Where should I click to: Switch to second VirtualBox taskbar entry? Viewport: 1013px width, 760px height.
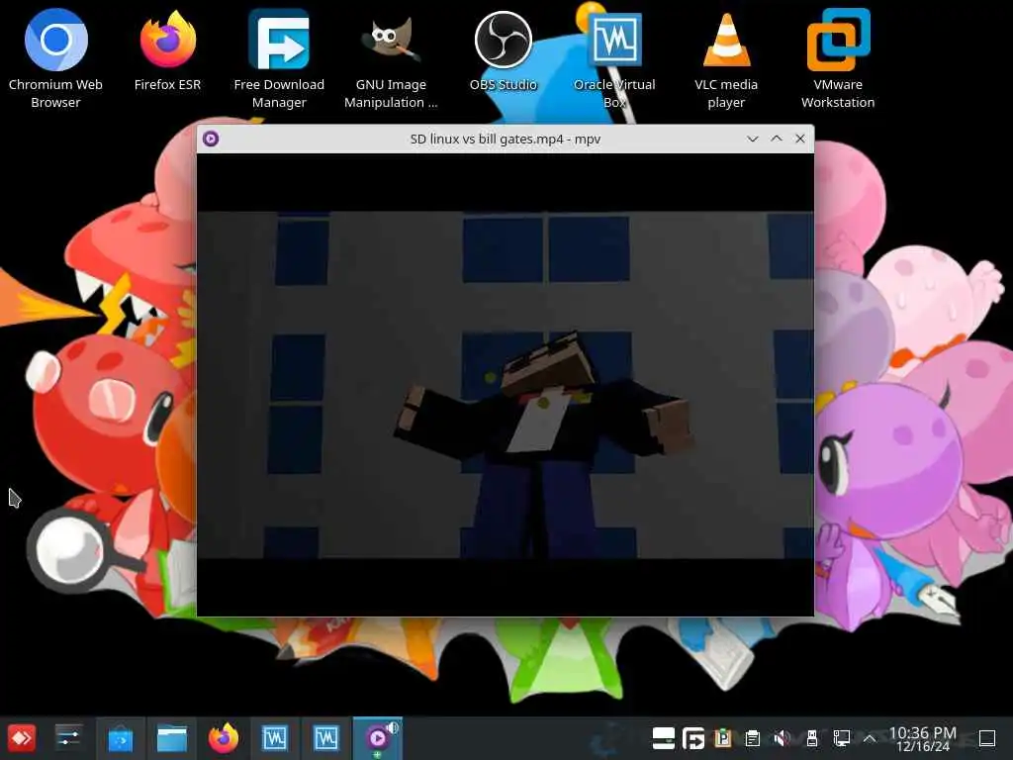(x=326, y=737)
